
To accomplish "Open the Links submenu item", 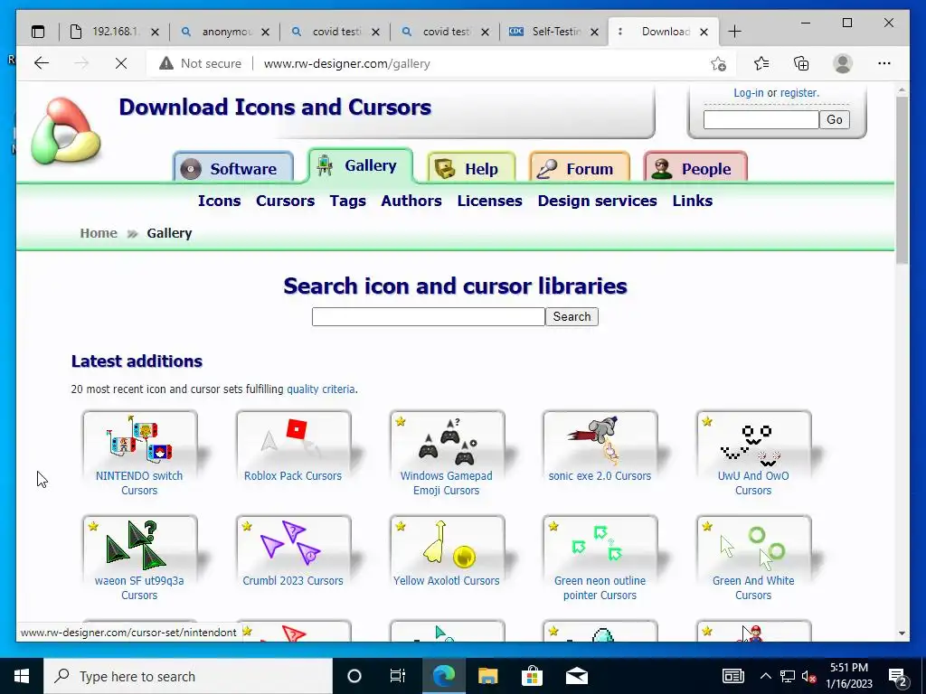I will [692, 201].
